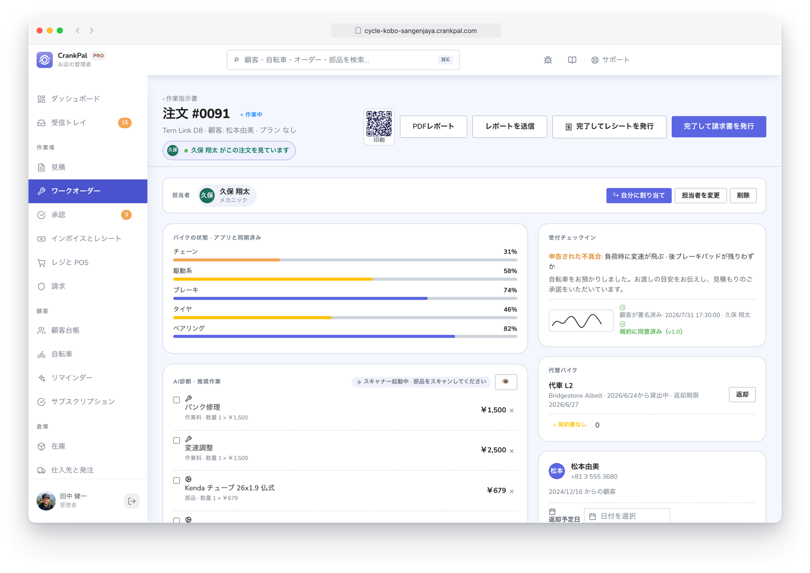The width and height of the screenshot is (810, 573).
Task: Open 承認 in the sidebar
Action: (88, 215)
